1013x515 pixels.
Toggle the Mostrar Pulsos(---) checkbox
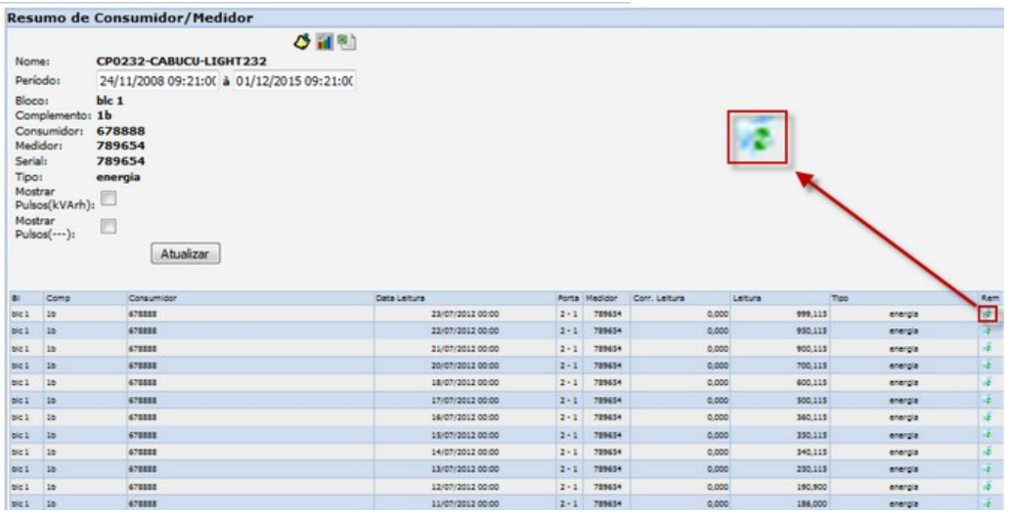109,226
